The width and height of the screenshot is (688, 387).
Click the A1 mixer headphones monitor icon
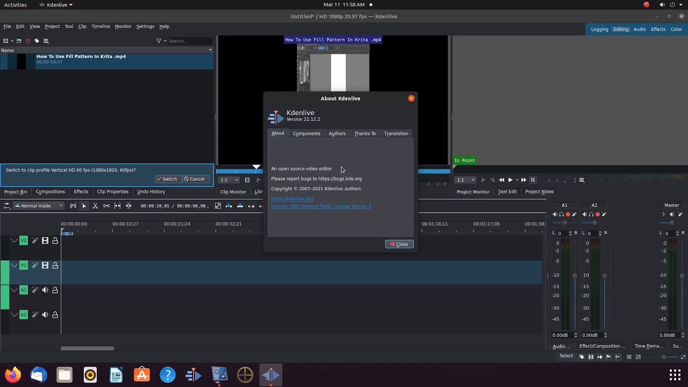(x=561, y=214)
